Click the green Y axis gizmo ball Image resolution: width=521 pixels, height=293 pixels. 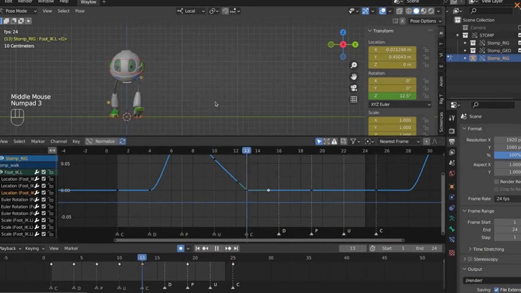pos(355,45)
